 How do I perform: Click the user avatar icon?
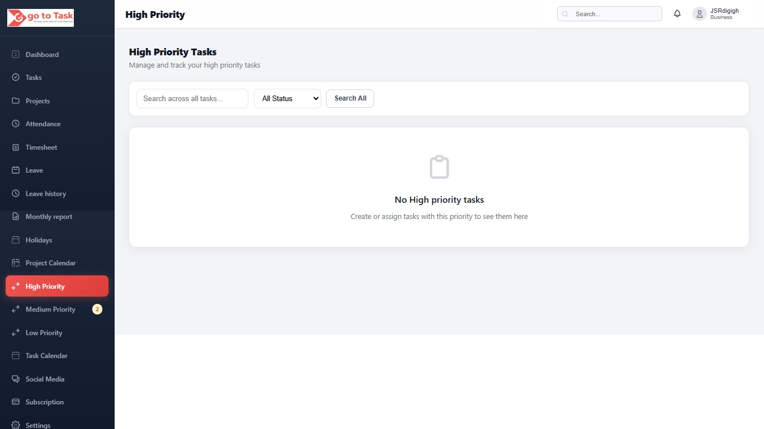(700, 14)
